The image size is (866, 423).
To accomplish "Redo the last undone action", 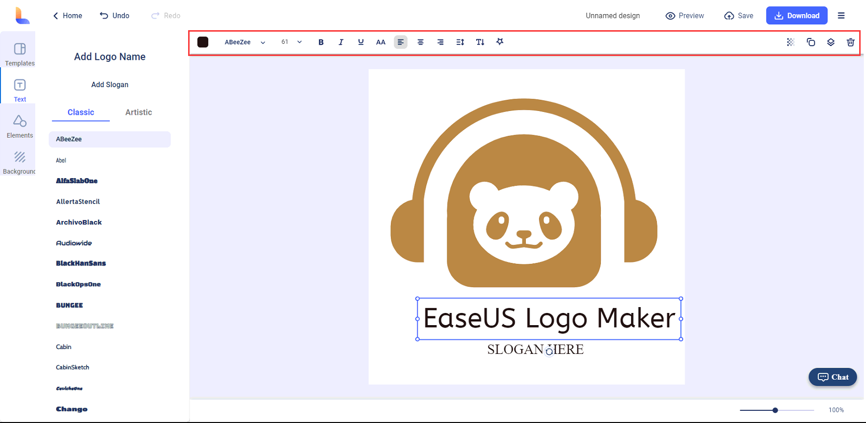I will [166, 16].
